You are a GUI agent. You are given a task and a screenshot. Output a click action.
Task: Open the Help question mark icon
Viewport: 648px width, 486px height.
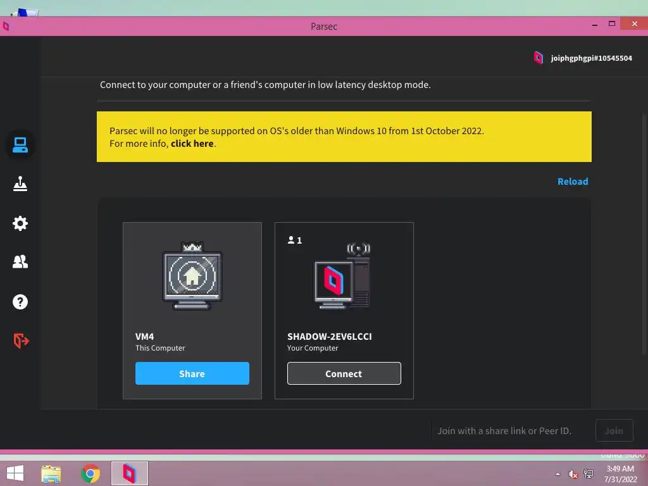pos(20,302)
